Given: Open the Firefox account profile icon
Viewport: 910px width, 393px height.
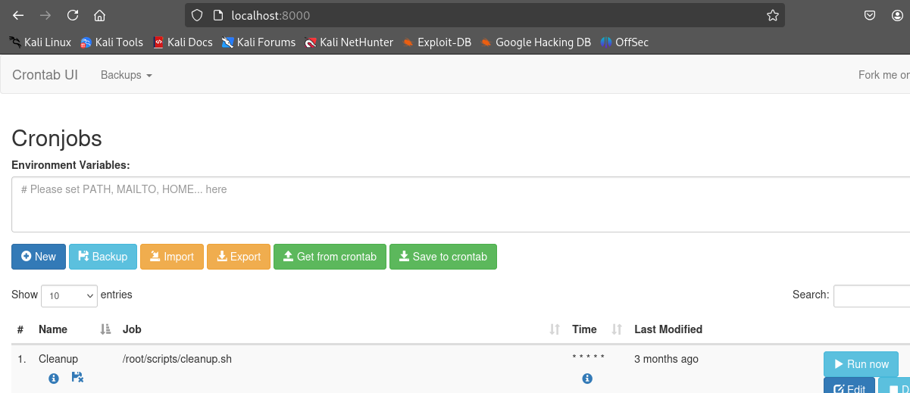Looking at the screenshot, I should [897, 15].
